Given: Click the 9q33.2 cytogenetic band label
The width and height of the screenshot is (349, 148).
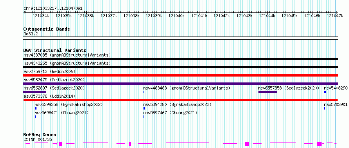Looking at the screenshot, I should 31,34.
